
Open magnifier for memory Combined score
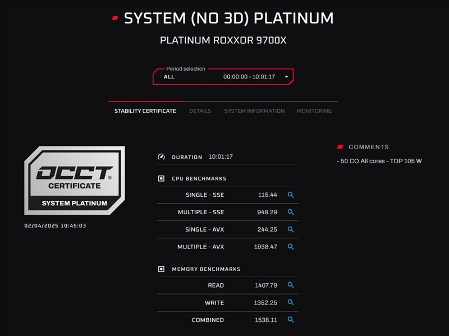pos(290,320)
